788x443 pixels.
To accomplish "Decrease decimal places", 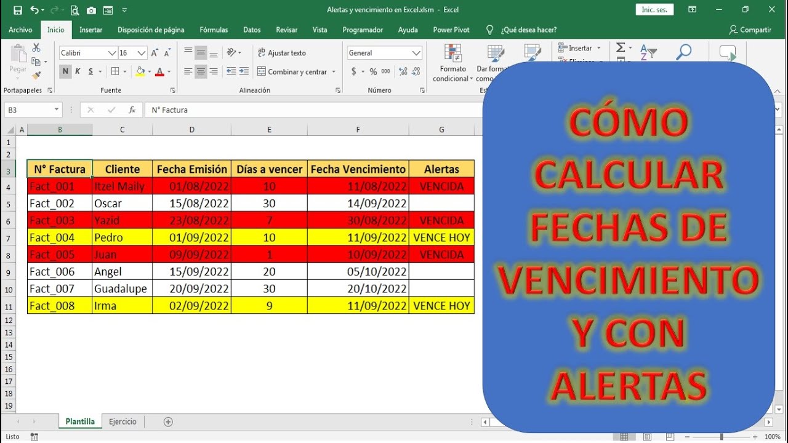I will click(x=417, y=71).
